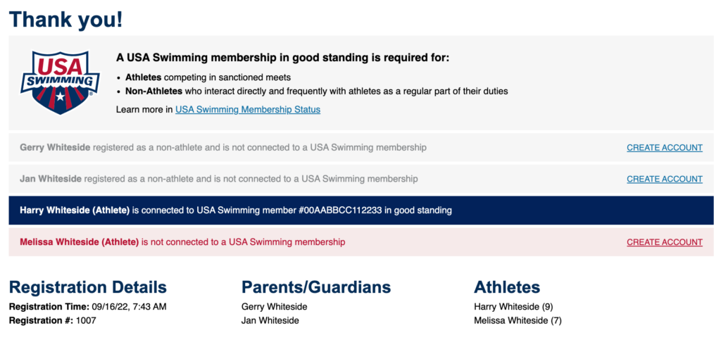Create account for Gerry Whiteside
Screen dimensions: 721x340
click(x=665, y=148)
